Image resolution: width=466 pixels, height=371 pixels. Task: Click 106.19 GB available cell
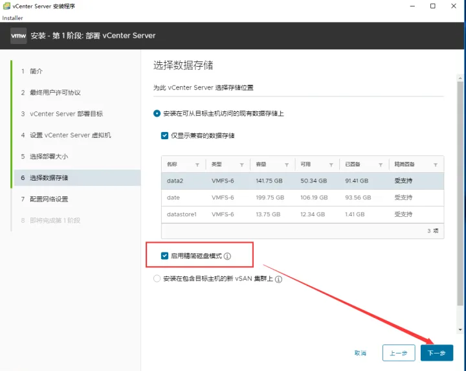click(314, 197)
